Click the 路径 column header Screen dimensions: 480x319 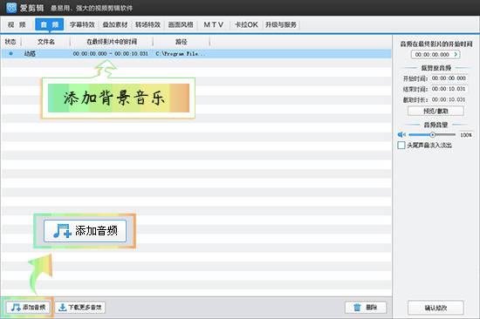coord(182,42)
